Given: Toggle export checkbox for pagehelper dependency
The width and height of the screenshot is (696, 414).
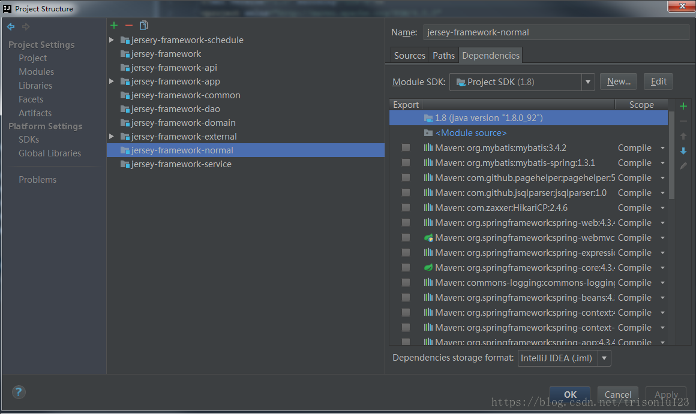Looking at the screenshot, I should click(x=406, y=178).
